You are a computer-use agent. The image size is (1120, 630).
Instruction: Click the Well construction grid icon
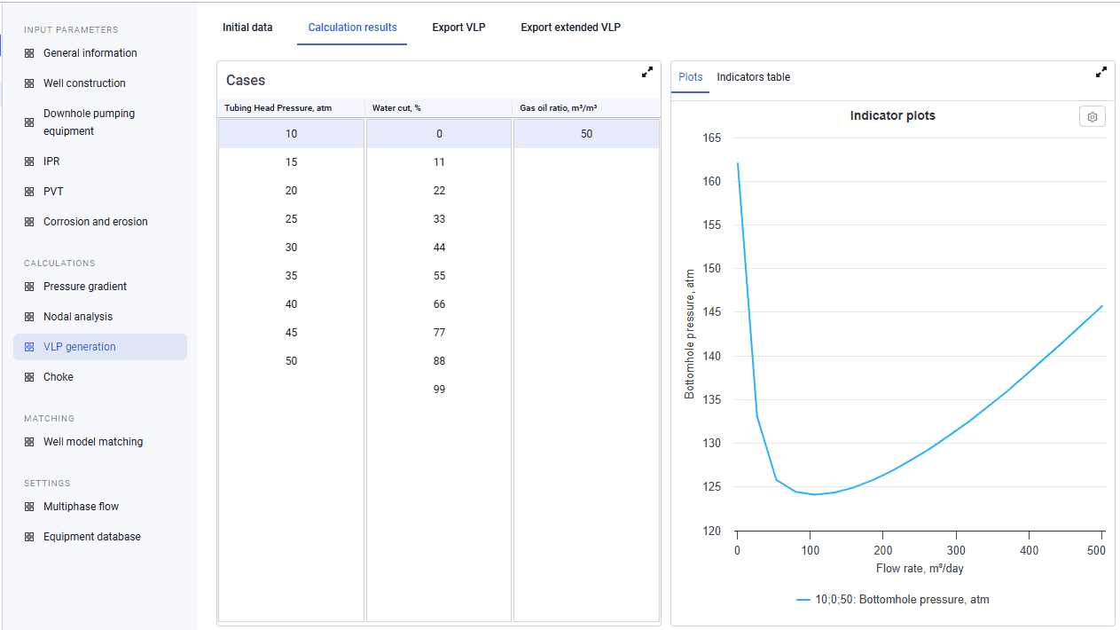pyautogui.click(x=29, y=83)
